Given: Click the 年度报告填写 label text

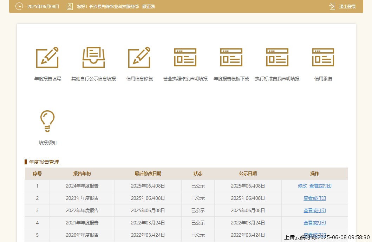Looking at the screenshot, I should (47, 79).
